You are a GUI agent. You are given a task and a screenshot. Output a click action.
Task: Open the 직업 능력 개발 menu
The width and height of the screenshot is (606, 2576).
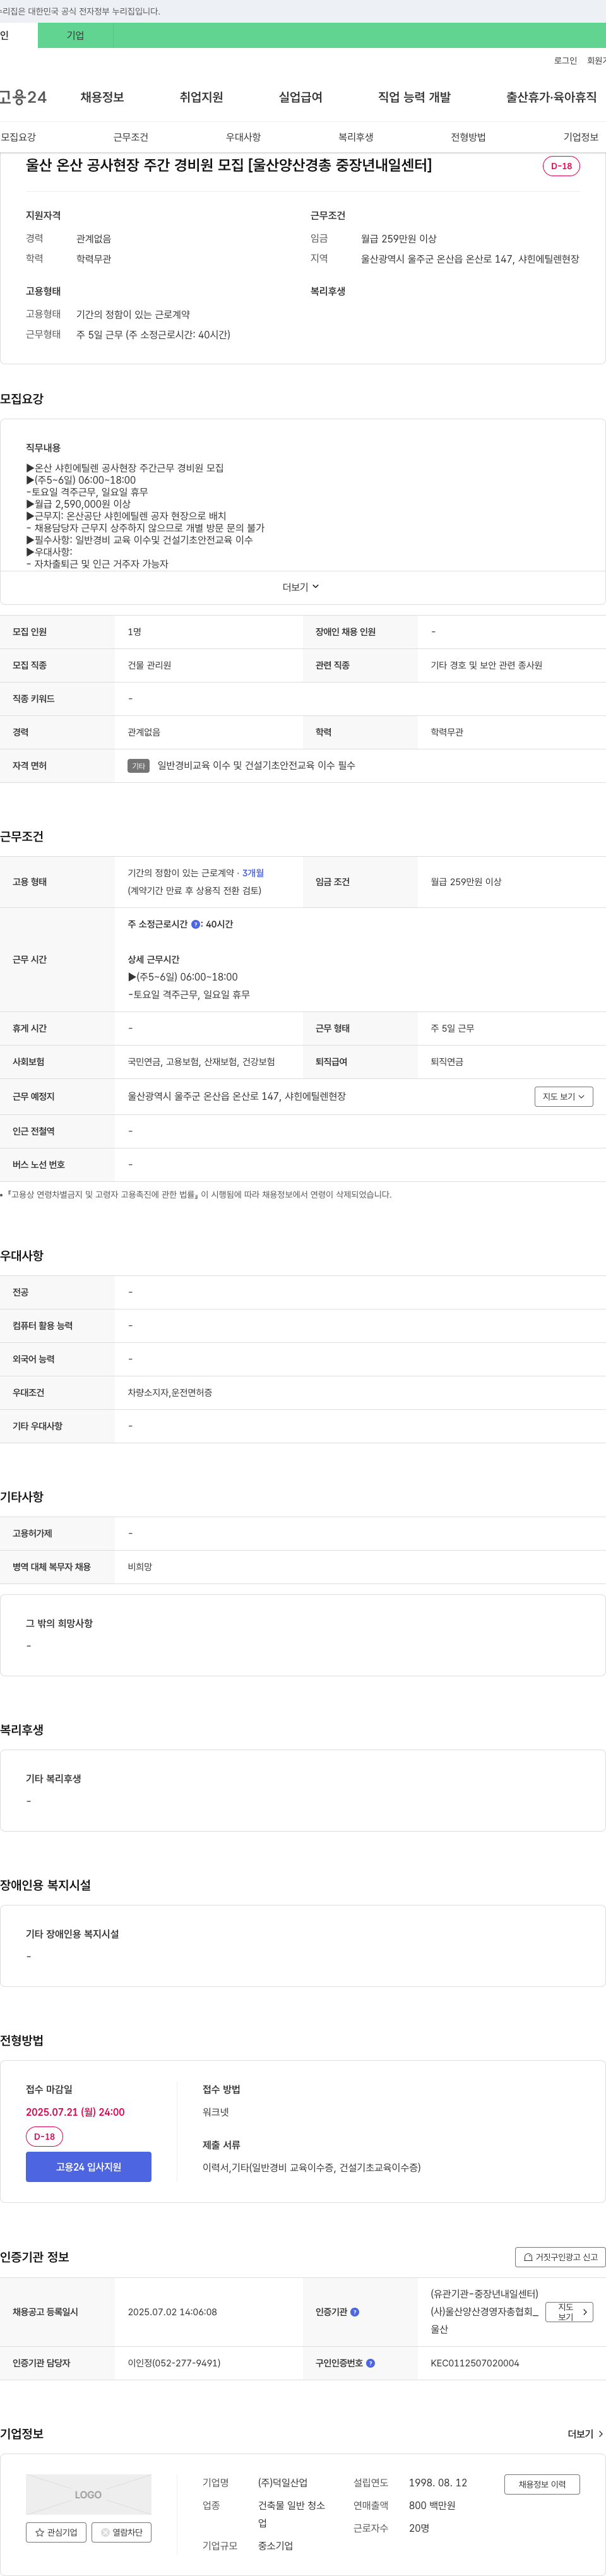click(414, 97)
